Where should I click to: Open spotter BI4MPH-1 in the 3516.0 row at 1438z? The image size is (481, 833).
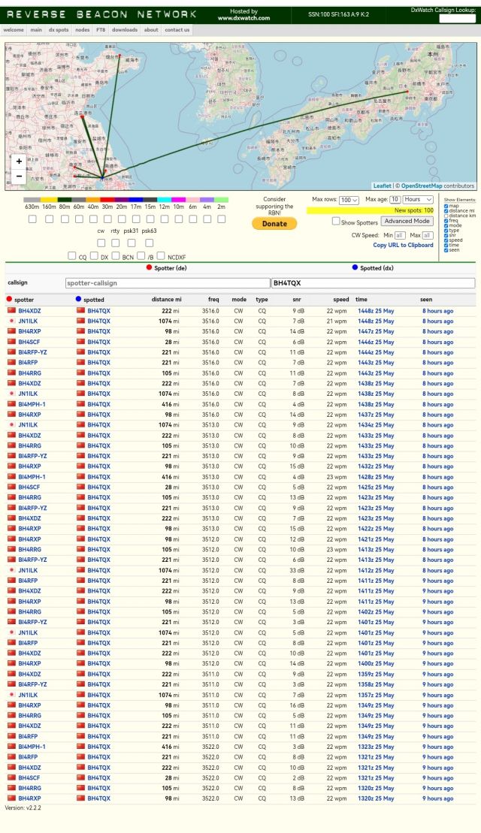(x=32, y=404)
